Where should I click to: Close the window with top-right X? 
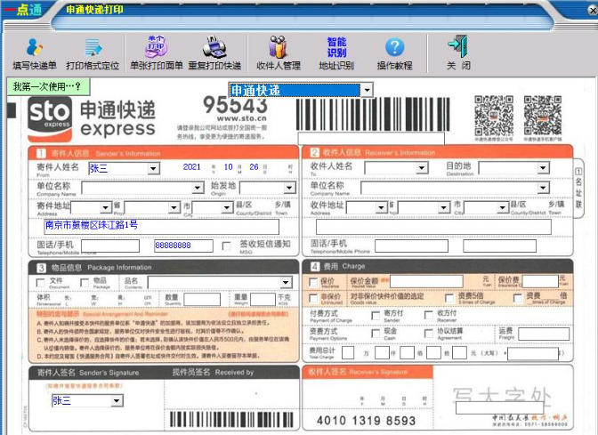(593, 11)
